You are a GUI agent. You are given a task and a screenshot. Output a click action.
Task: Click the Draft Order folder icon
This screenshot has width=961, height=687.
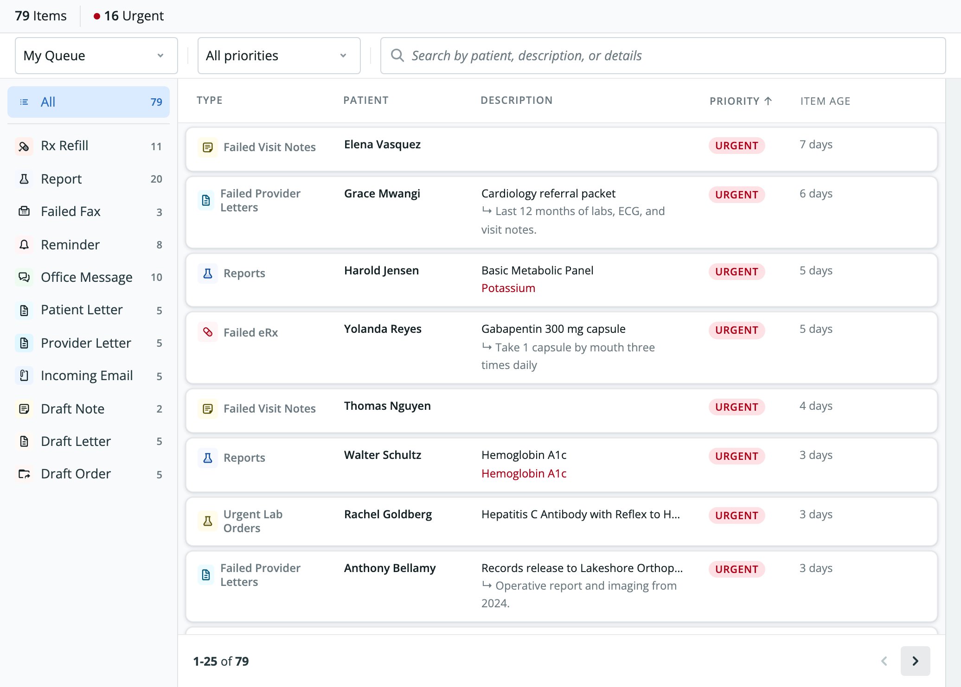[24, 474]
